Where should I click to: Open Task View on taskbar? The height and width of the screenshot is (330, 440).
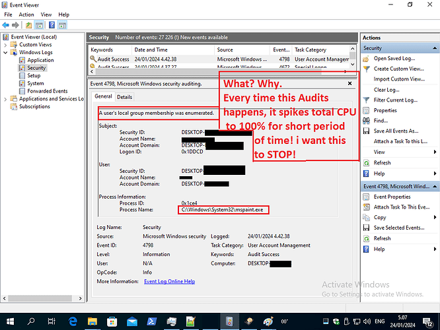pyautogui.click(x=52, y=321)
